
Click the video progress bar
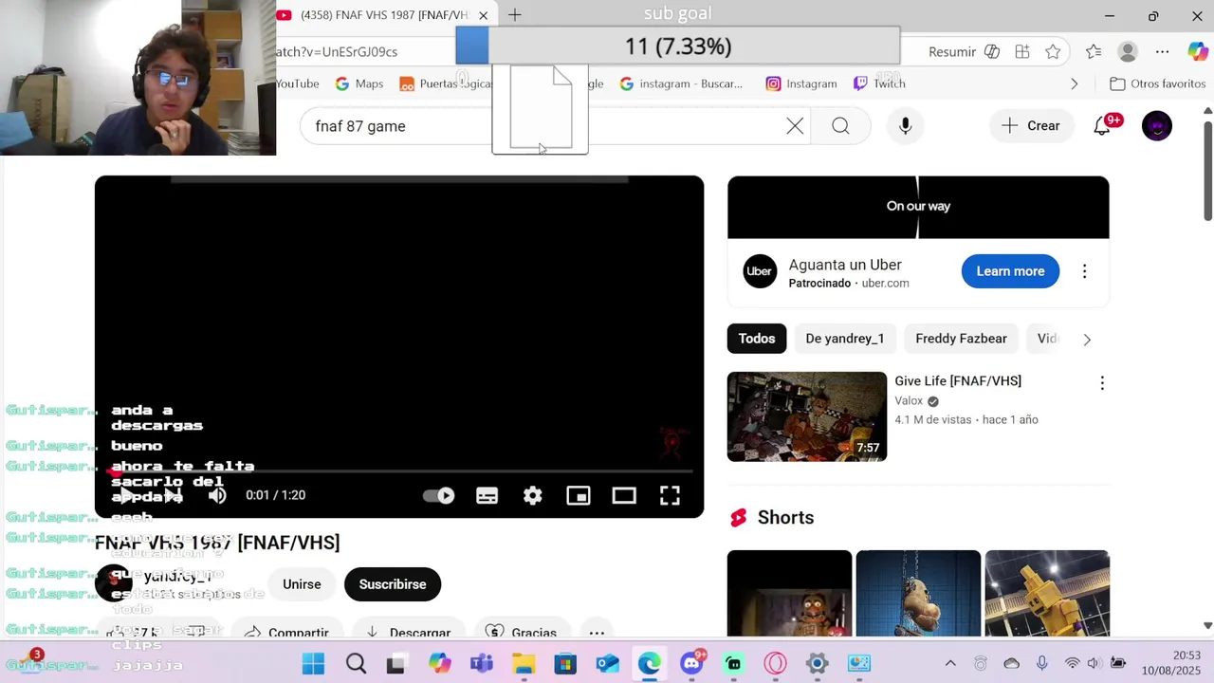[x=399, y=471]
